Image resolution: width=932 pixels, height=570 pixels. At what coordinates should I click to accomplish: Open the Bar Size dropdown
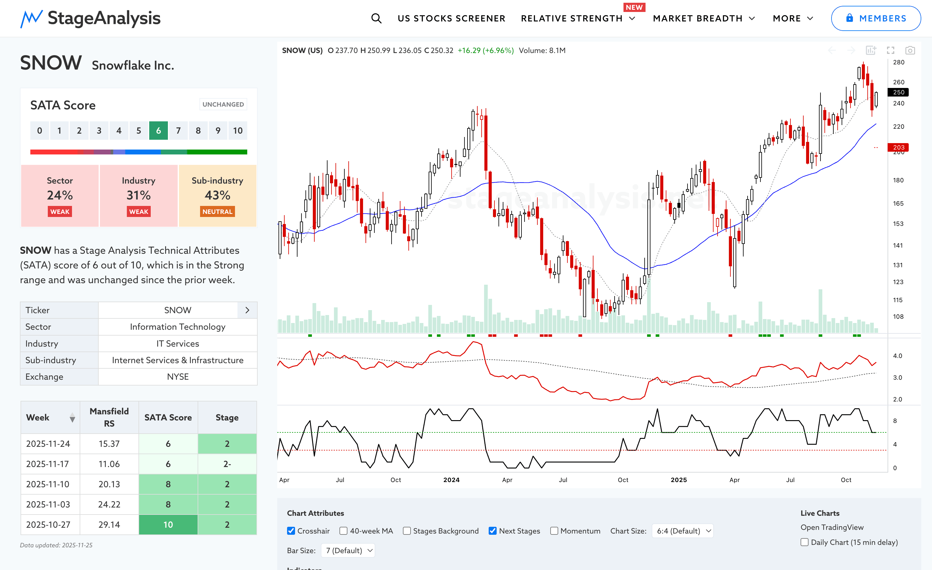click(348, 550)
